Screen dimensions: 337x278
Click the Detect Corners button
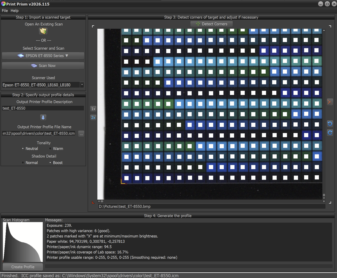(x=211, y=24)
